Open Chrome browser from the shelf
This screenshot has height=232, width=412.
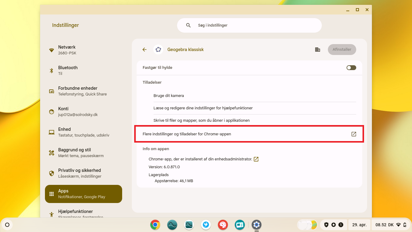(x=155, y=225)
